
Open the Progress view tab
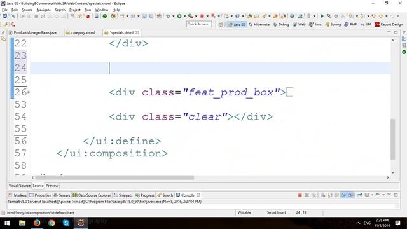pos(145,195)
